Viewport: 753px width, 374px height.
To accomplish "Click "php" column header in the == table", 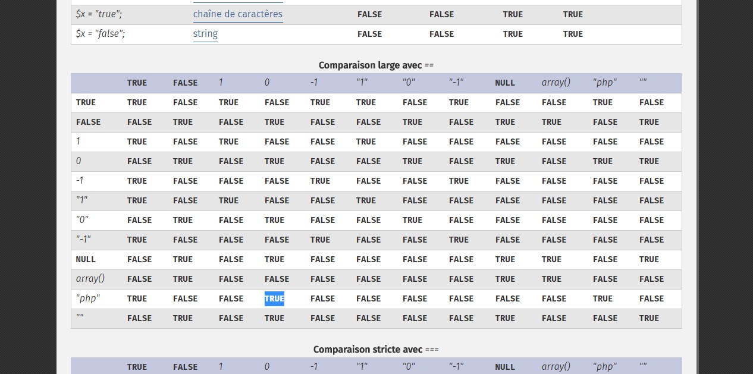I will 604,83.
